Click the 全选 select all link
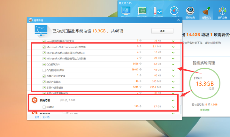The height and width of the screenshot is (137, 230). [x=37, y=117]
